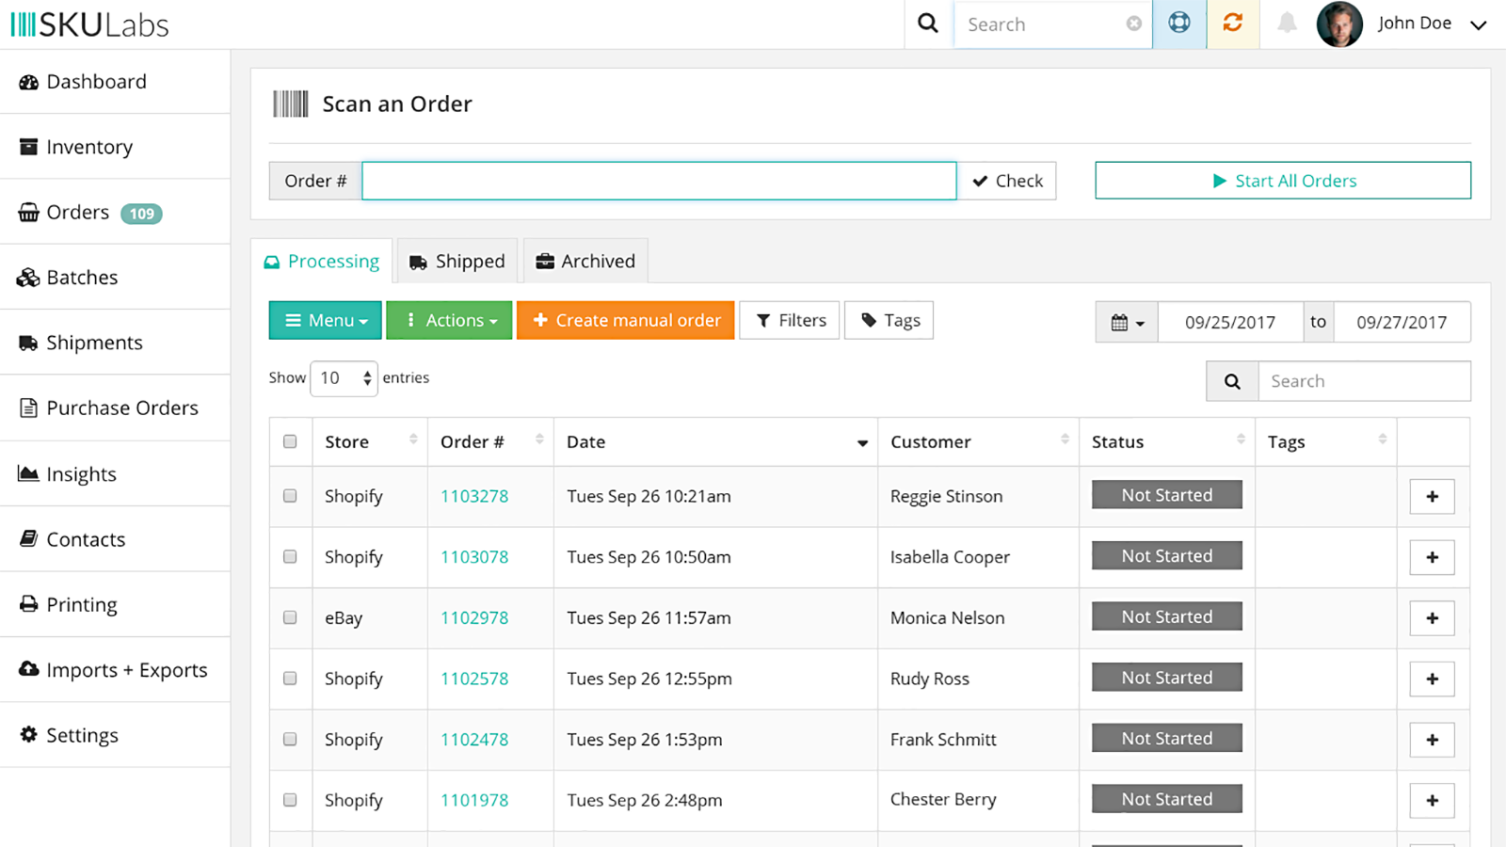The width and height of the screenshot is (1506, 847).
Task: Tick the eBay order 1102978 checkbox
Action: pos(290,618)
